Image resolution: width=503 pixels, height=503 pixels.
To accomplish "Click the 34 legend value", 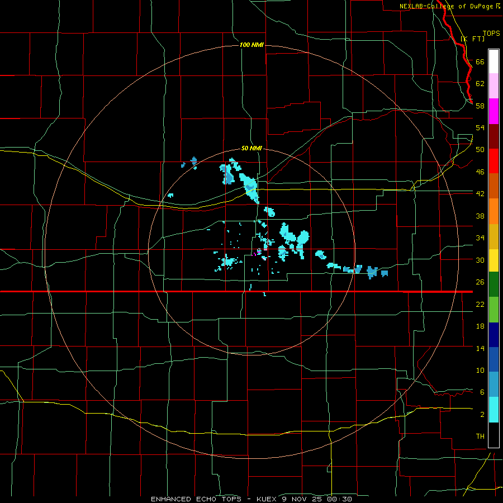I will click(480, 238).
